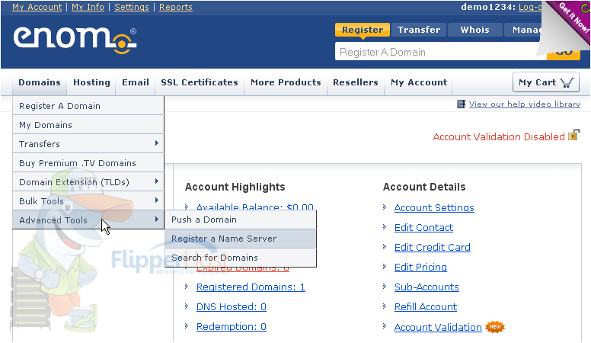
Task: Click the enom logo
Action: [75, 40]
